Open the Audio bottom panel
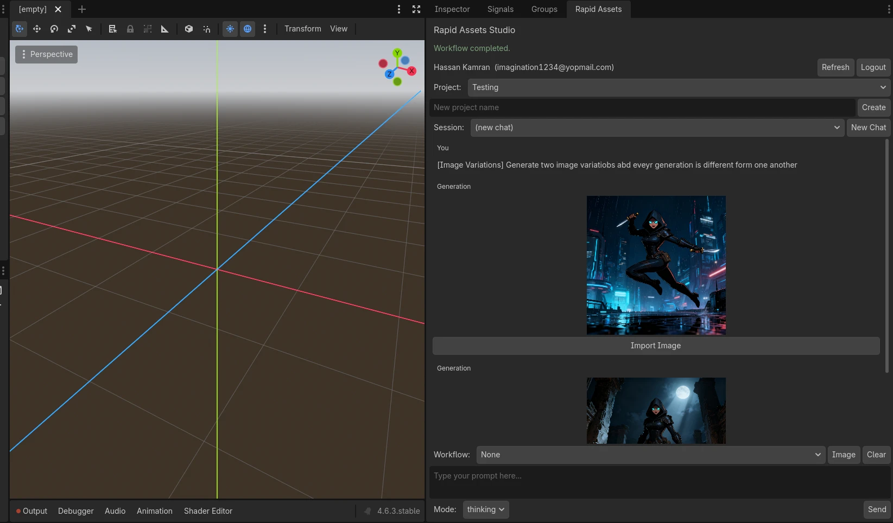Image resolution: width=893 pixels, height=523 pixels. click(x=115, y=511)
